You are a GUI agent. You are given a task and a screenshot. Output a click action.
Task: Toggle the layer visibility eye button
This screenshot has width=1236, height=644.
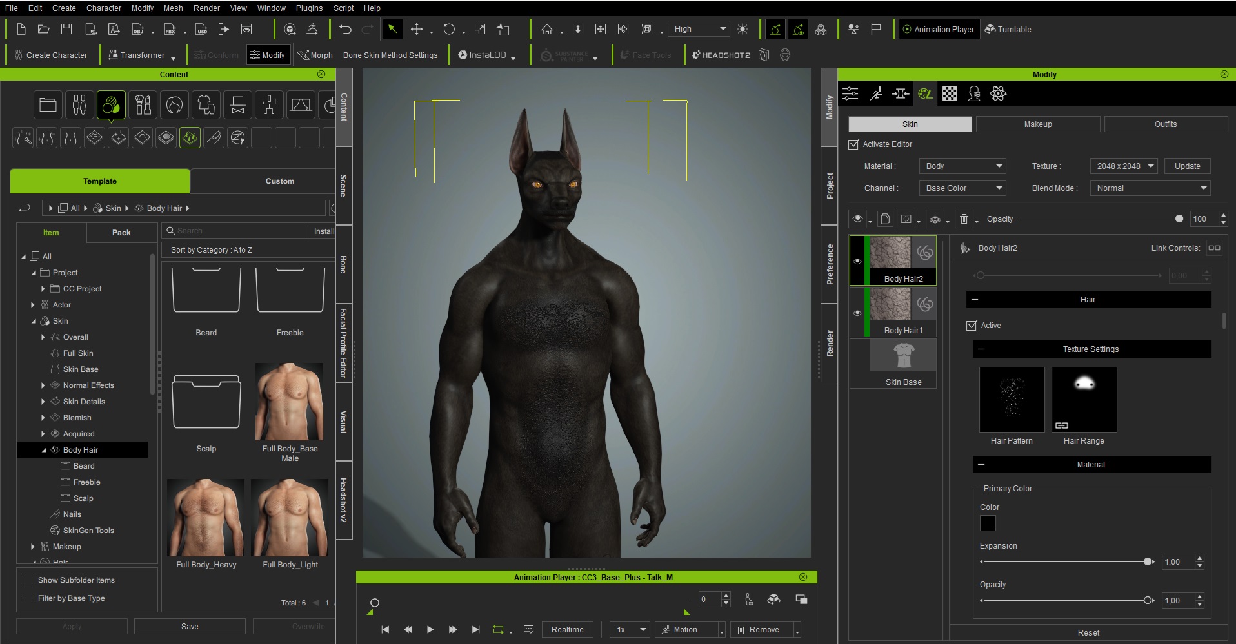[857, 219]
